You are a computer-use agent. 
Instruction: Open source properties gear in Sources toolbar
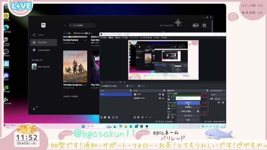click(143, 117)
